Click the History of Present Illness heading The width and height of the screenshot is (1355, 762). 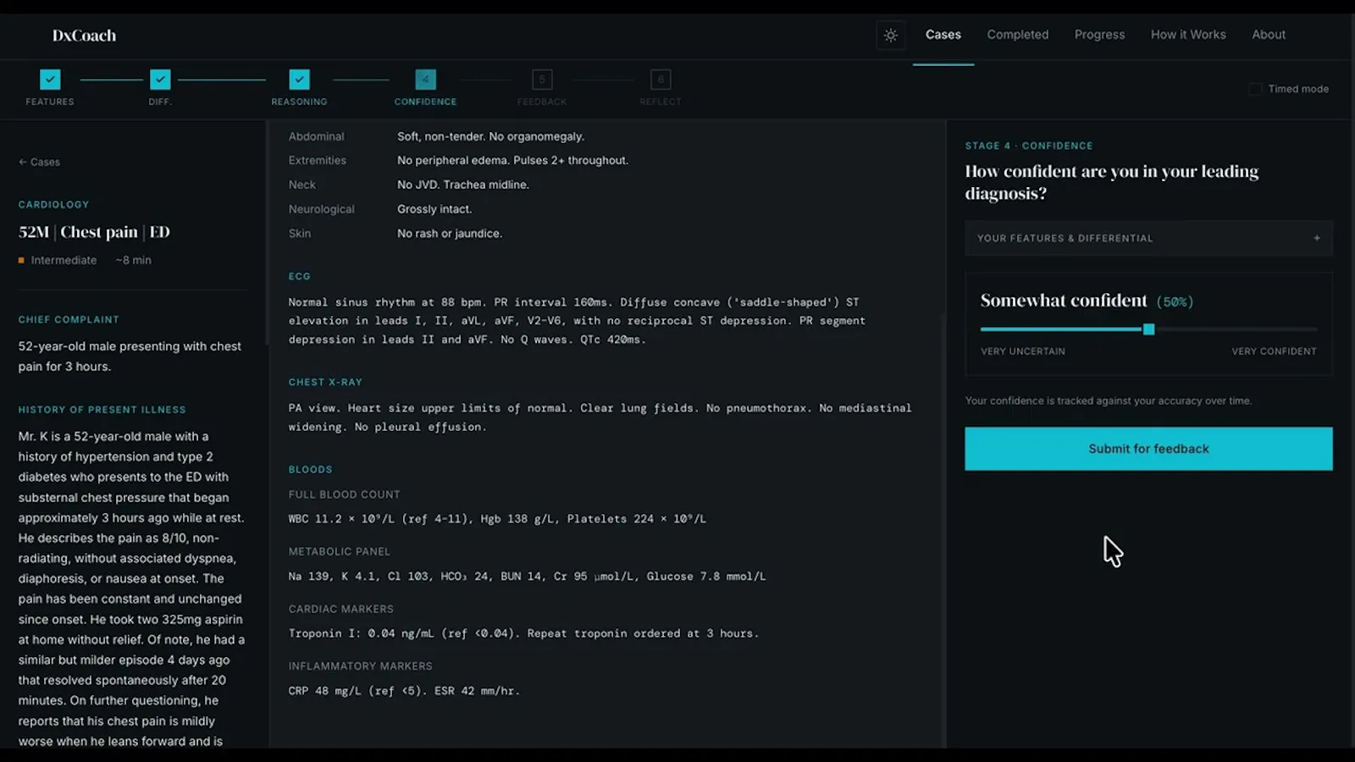(x=102, y=409)
